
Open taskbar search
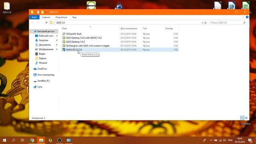pyautogui.click(x=14, y=140)
